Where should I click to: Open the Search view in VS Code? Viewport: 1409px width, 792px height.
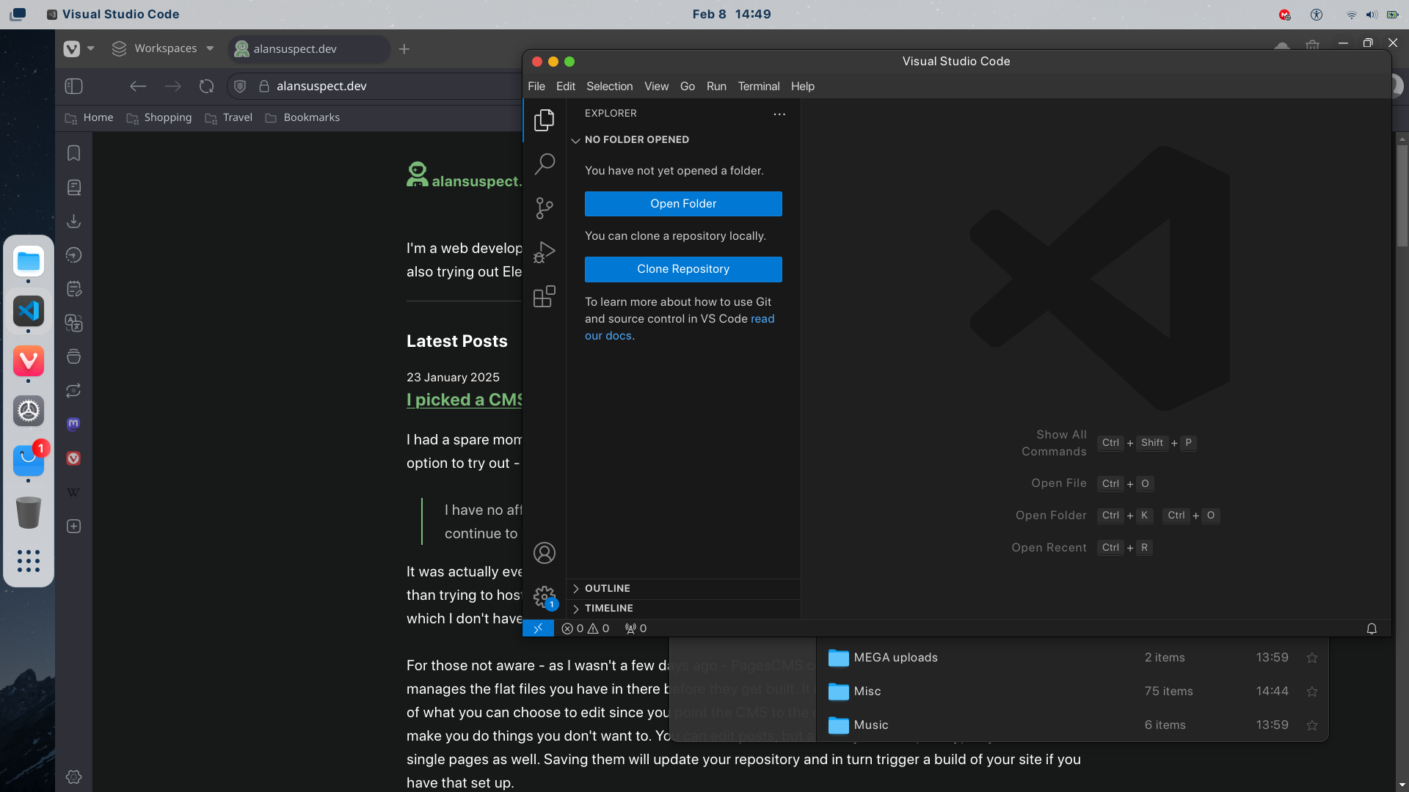(544, 164)
